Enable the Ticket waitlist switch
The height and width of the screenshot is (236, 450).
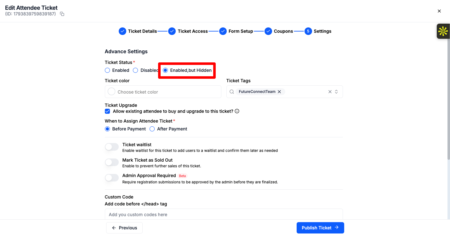pyautogui.click(x=112, y=147)
